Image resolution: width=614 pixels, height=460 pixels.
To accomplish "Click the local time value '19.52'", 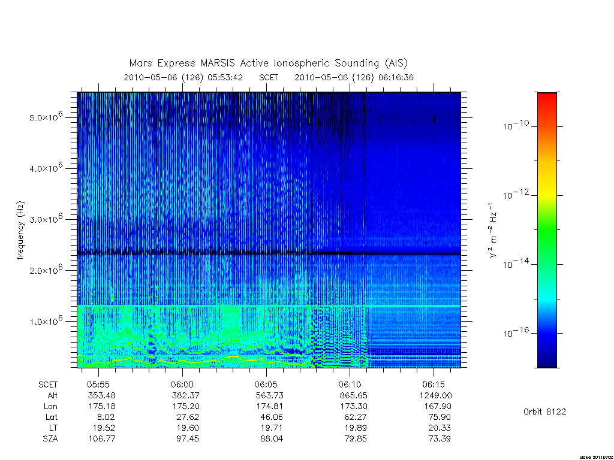I will click(x=104, y=428).
